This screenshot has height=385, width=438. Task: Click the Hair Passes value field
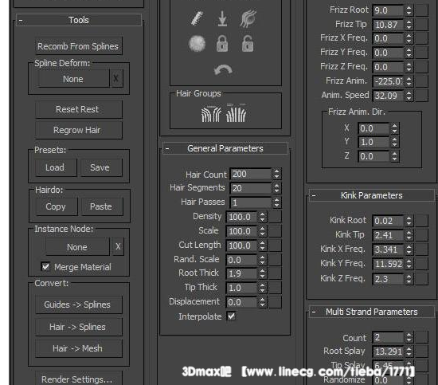(x=251, y=202)
